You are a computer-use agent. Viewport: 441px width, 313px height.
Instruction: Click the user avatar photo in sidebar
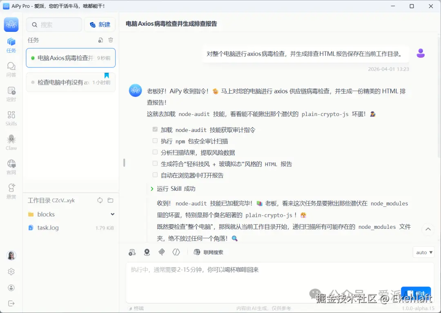click(x=11, y=255)
